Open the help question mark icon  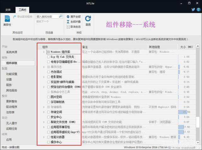click(x=199, y=9)
